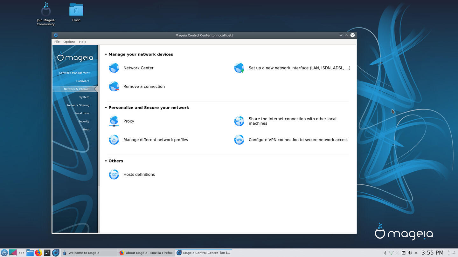Image resolution: width=458 pixels, height=257 pixels.
Task: Select Security in the sidebar
Action: tap(84, 122)
